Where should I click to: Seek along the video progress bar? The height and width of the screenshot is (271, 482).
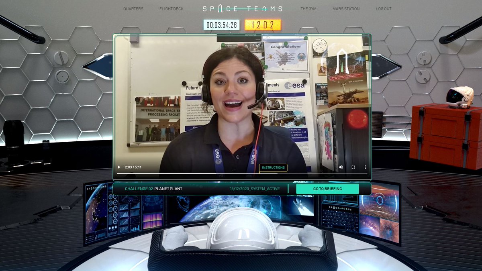coord(242,173)
